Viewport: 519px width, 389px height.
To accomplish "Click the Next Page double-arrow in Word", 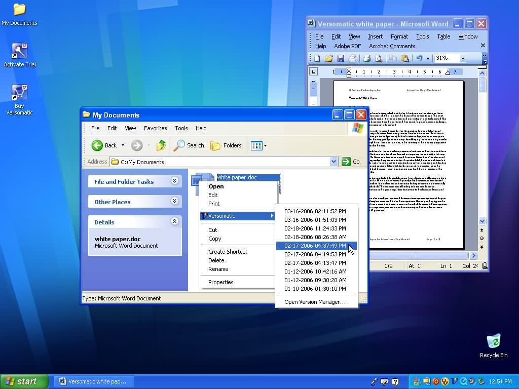I will tap(482, 247).
